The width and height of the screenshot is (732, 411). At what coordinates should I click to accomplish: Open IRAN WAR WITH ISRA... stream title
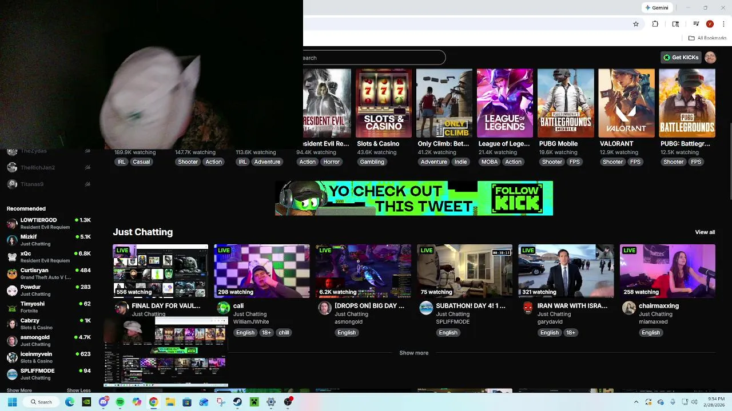tap(572, 306)
